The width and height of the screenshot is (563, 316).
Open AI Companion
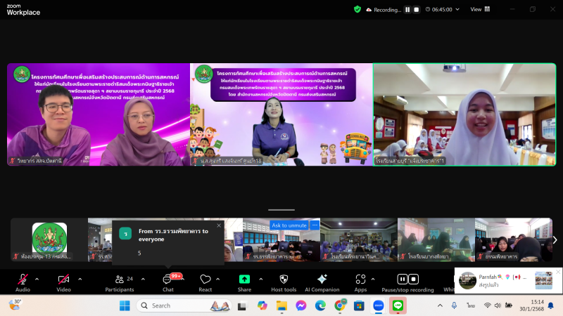click(x=322, y=282)
